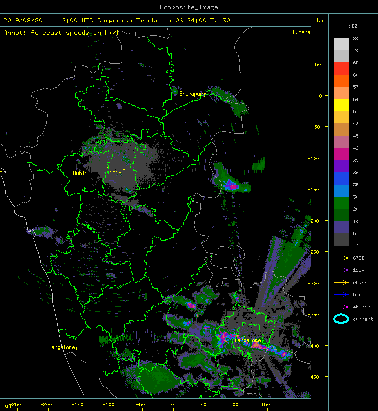
Task: Click the 'Hydera' label at map corner
Action: (x=301, y=32)
